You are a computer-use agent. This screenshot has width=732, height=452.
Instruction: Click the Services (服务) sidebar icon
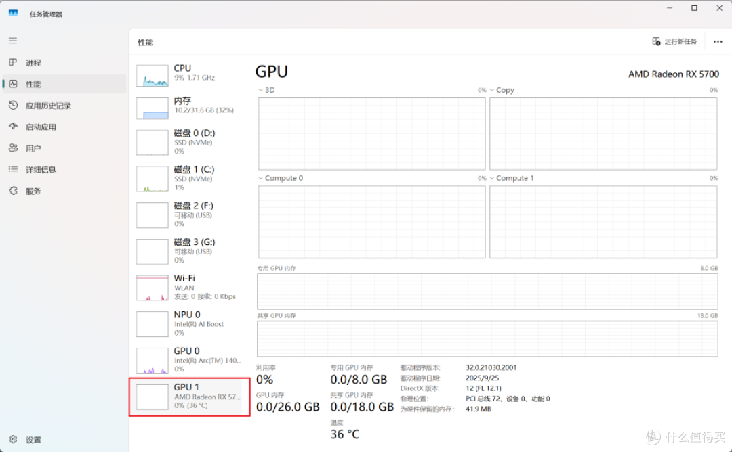(x=13, y=191)
